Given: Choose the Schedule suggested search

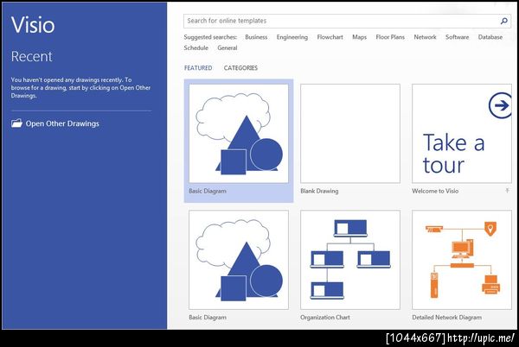Looking at the screenshot, I should (x=196, y=47).
